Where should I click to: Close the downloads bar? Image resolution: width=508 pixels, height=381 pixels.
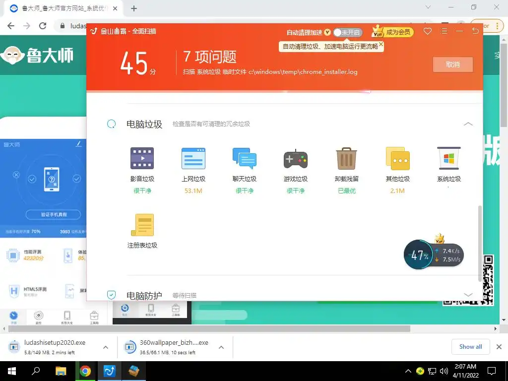(499, 347)
